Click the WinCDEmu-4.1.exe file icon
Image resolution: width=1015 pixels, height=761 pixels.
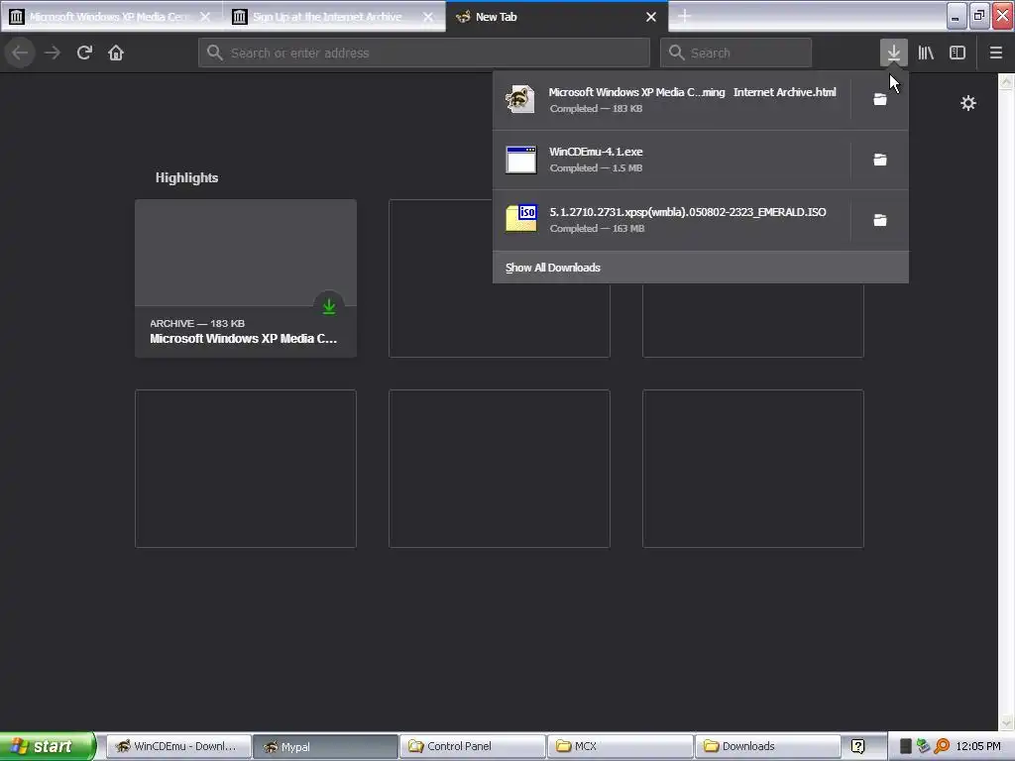coord(521,160)
